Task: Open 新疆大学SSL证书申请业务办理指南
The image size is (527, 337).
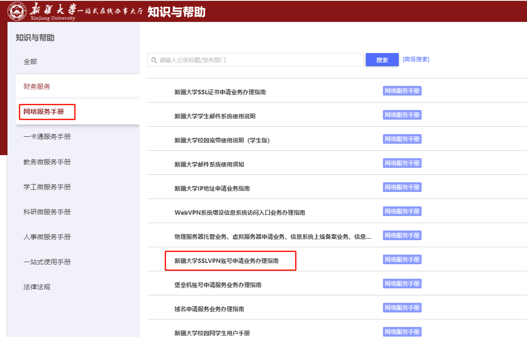Action: point(220,92)
